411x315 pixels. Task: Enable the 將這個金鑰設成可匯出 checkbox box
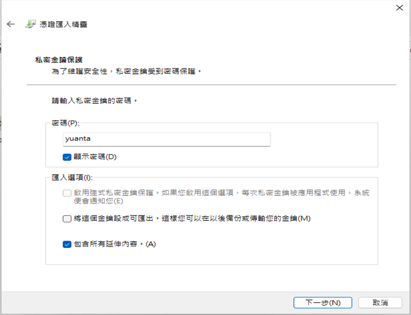click(67, 219)
